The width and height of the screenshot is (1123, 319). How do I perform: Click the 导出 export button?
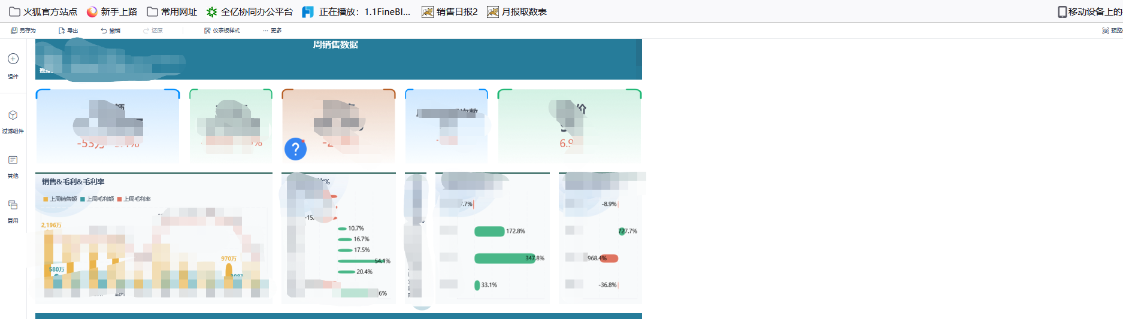point(68,31)
